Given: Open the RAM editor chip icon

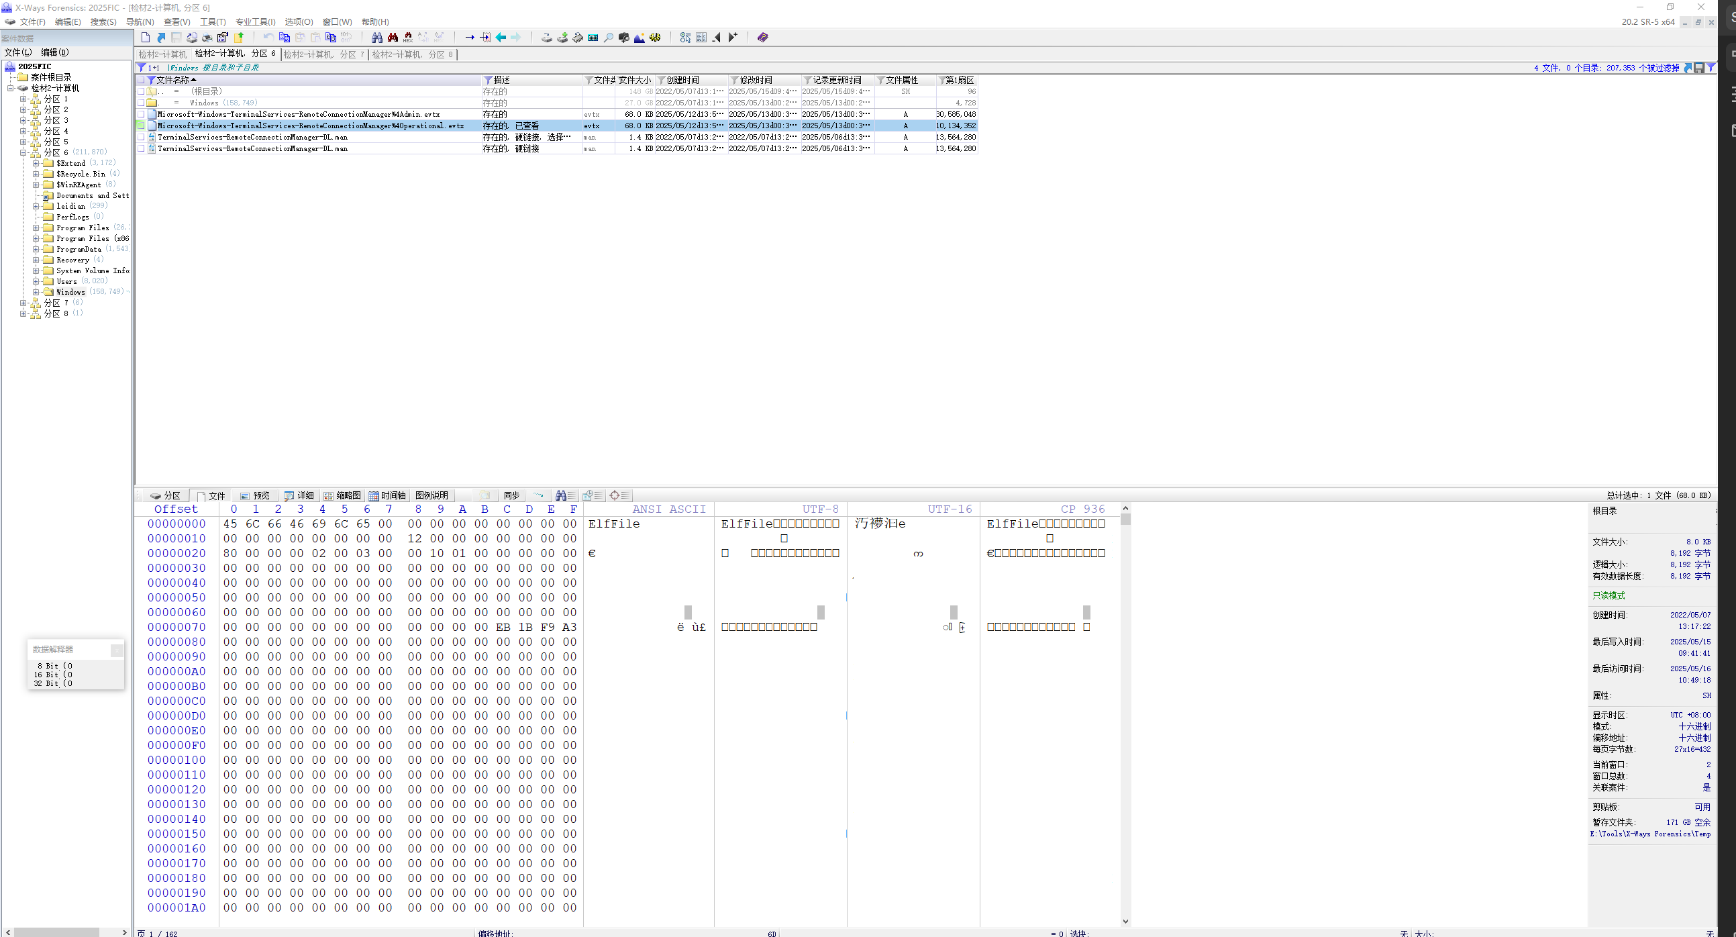Looking at the screenshot, I should click(x=578, y=38).
